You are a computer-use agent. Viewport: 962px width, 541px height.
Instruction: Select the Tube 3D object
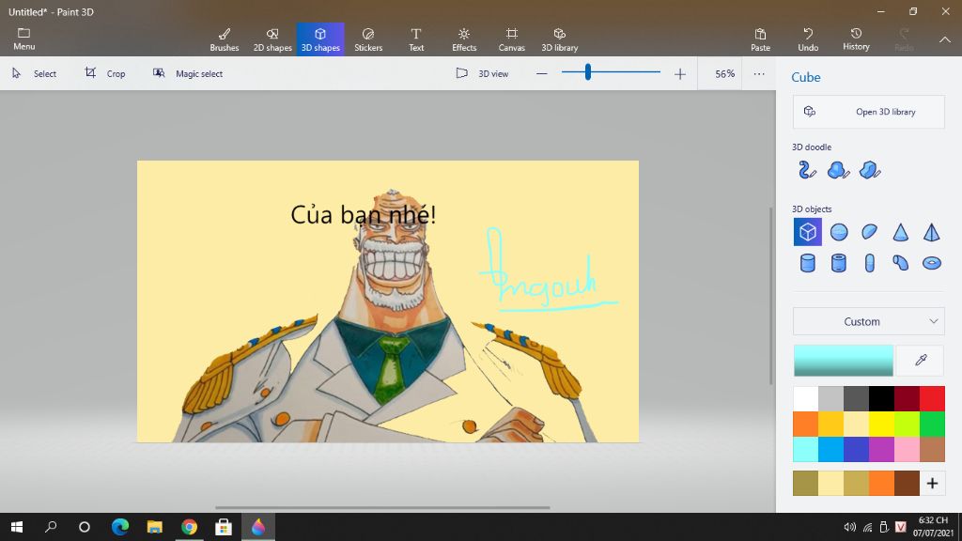pyautogui.click(x=839, y=263)
